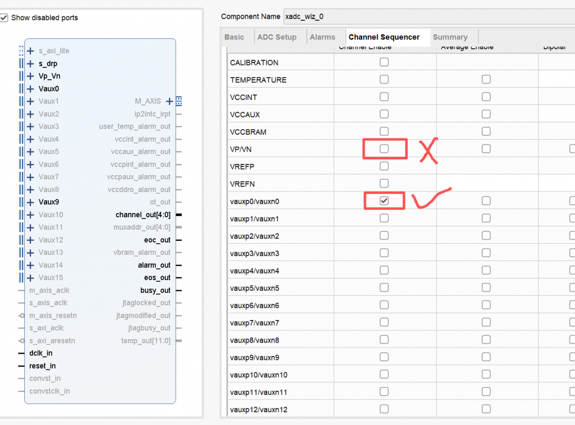Click the Vaux15 port plus icon
575x425 pixels.
click(30, 277)
